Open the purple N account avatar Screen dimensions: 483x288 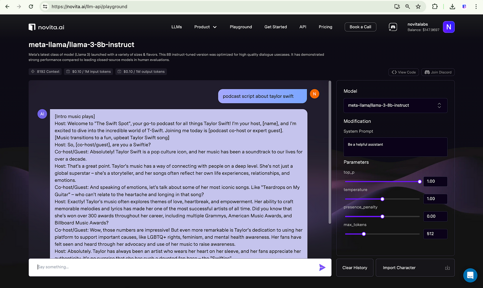(449, 27)
